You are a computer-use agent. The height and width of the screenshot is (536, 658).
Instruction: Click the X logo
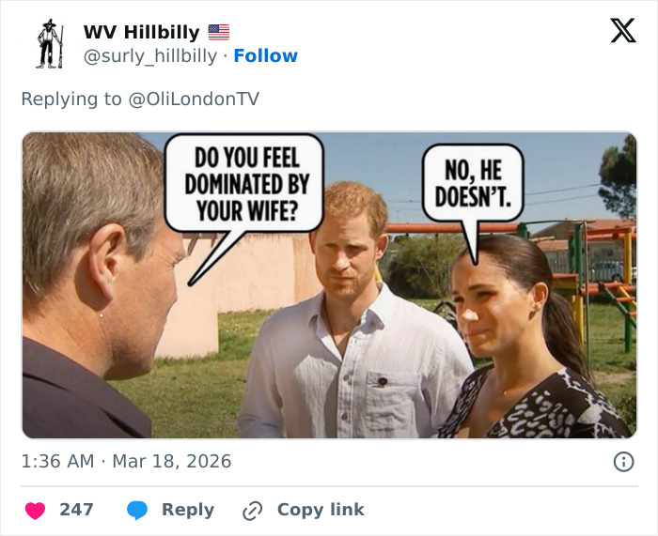coord(622,31)
